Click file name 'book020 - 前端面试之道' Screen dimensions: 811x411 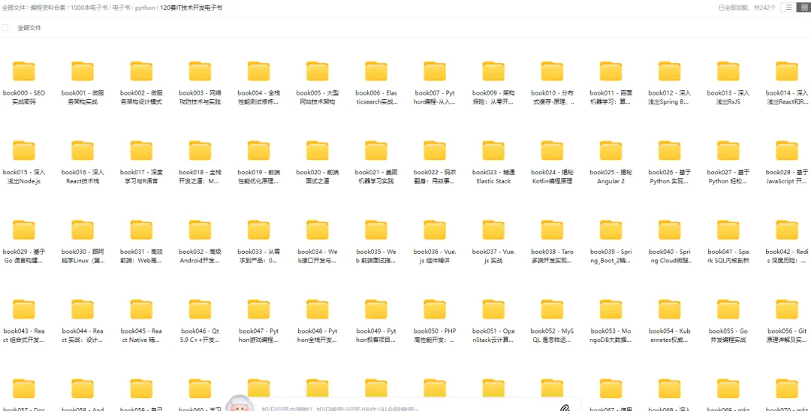coord(318,177)
